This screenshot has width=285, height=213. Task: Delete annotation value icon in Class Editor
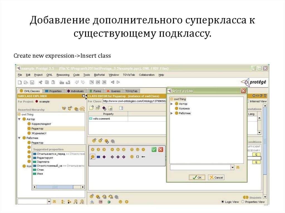click(x=110, y=108)
